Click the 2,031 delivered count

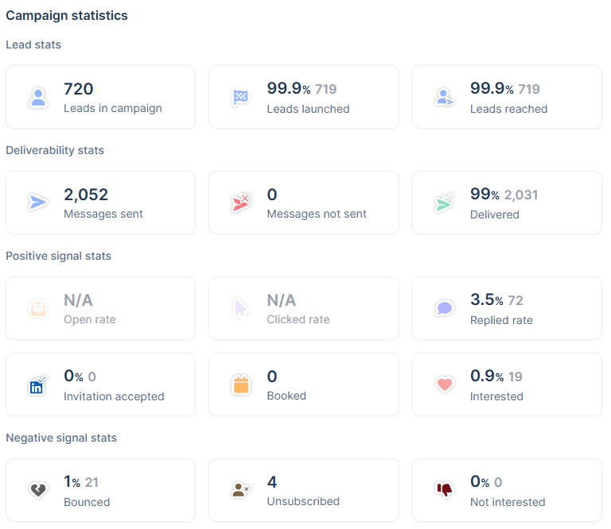521,195
